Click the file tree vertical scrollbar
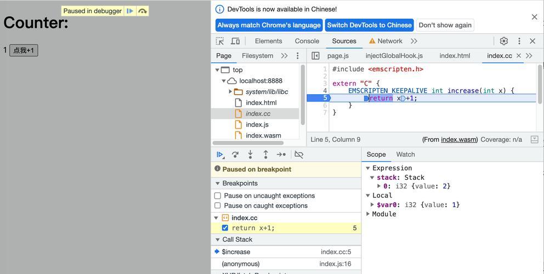 [303, 95]
